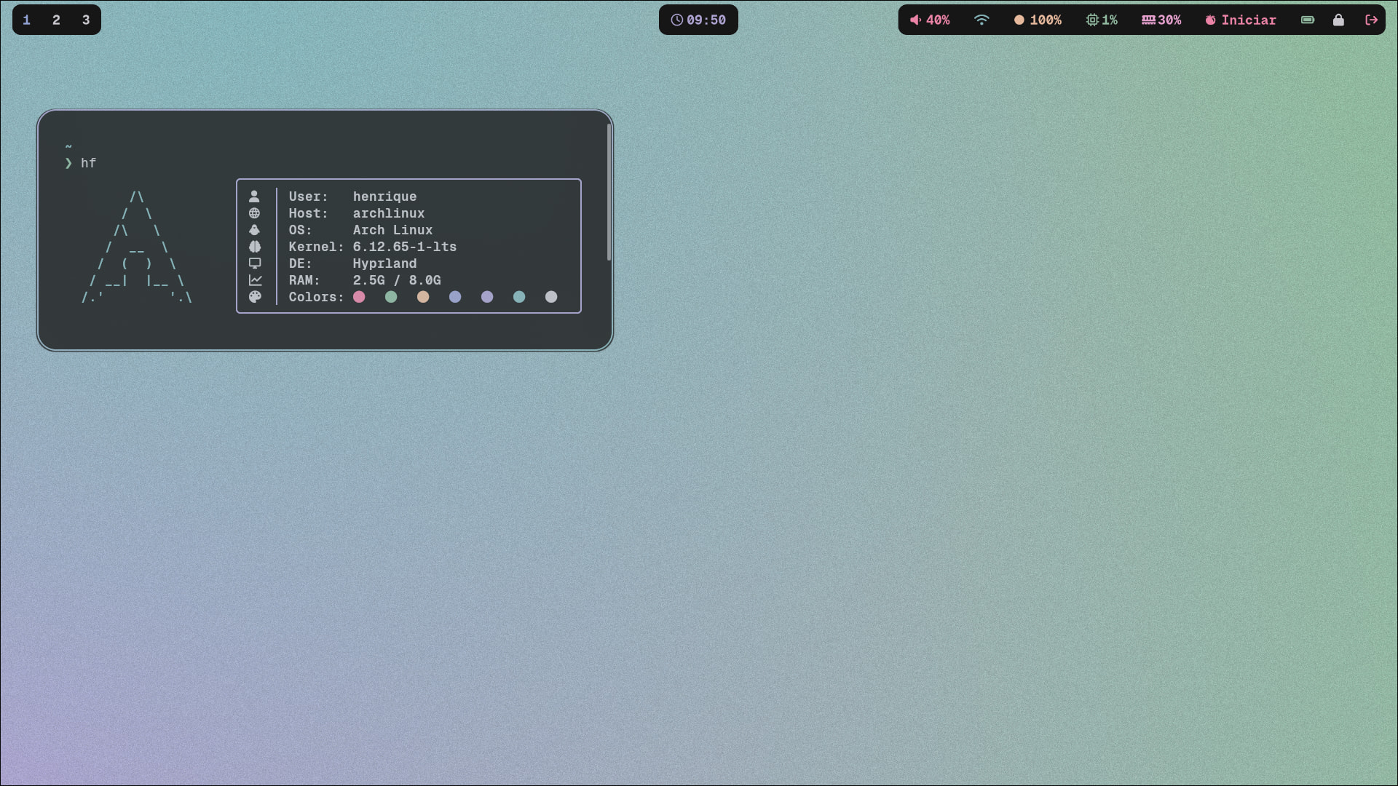Click the 100% brightness indicator
This screenshot has height=786, width=1398.
point(1038,20)
